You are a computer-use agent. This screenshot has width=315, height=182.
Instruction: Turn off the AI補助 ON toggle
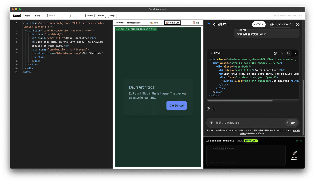point(172,23)
